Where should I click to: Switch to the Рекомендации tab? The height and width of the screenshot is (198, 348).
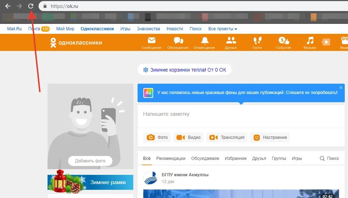pos(171,158)
